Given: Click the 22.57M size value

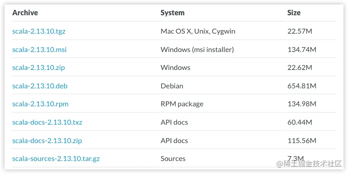Looking at the screenshot, I should (300, 31).
